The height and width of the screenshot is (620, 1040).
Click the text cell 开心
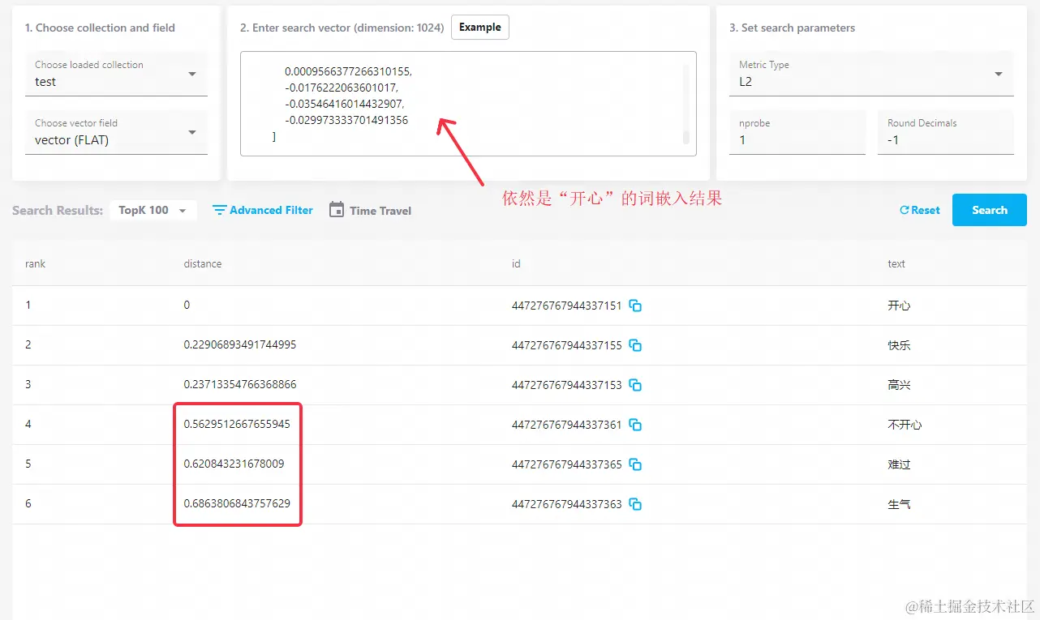point(900,306)
